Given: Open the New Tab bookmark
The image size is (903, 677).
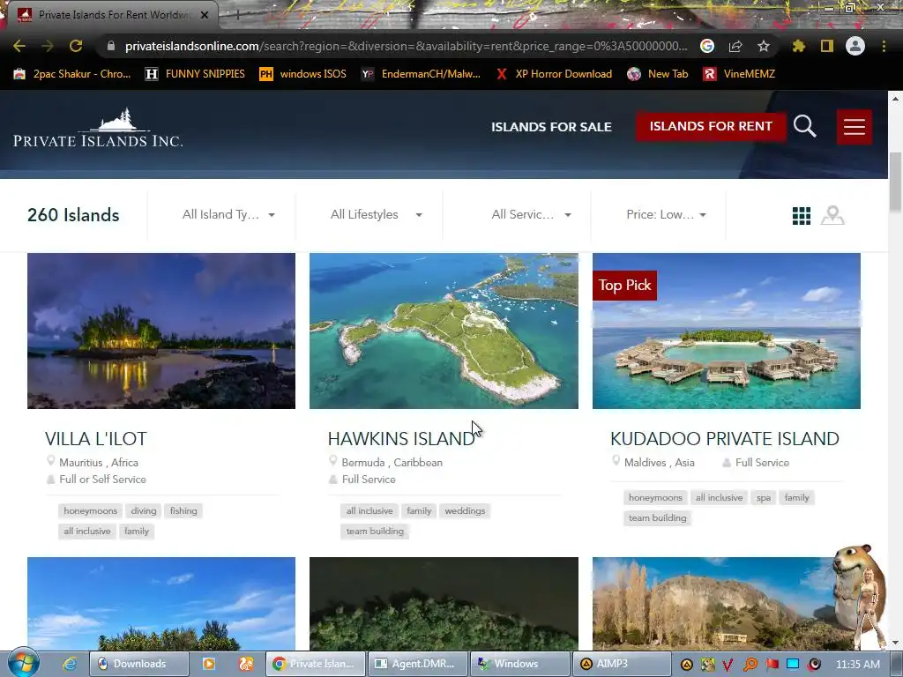Looking at the screenshot, I should (x=657, y=74).
